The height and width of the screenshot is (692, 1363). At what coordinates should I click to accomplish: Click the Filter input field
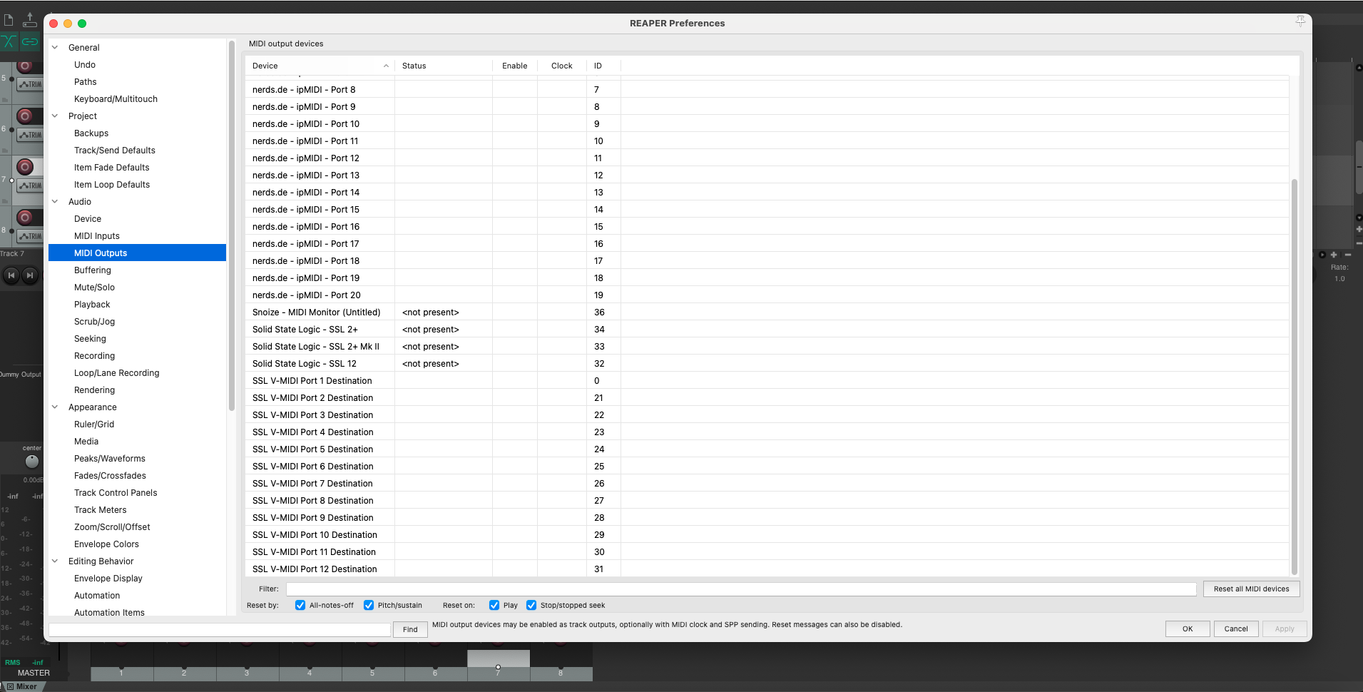point(741,589)
